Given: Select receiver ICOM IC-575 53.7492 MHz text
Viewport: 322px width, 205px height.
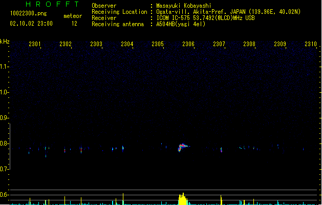Looking at the screenshot, I should coord(205,18).
